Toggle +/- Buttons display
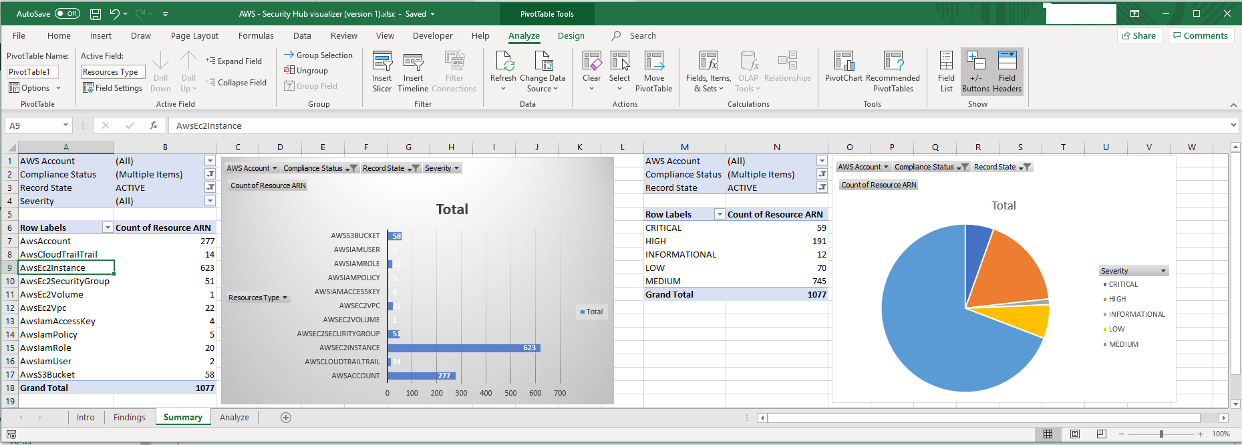The image size is (1242, 445). (x=975, y=72)
